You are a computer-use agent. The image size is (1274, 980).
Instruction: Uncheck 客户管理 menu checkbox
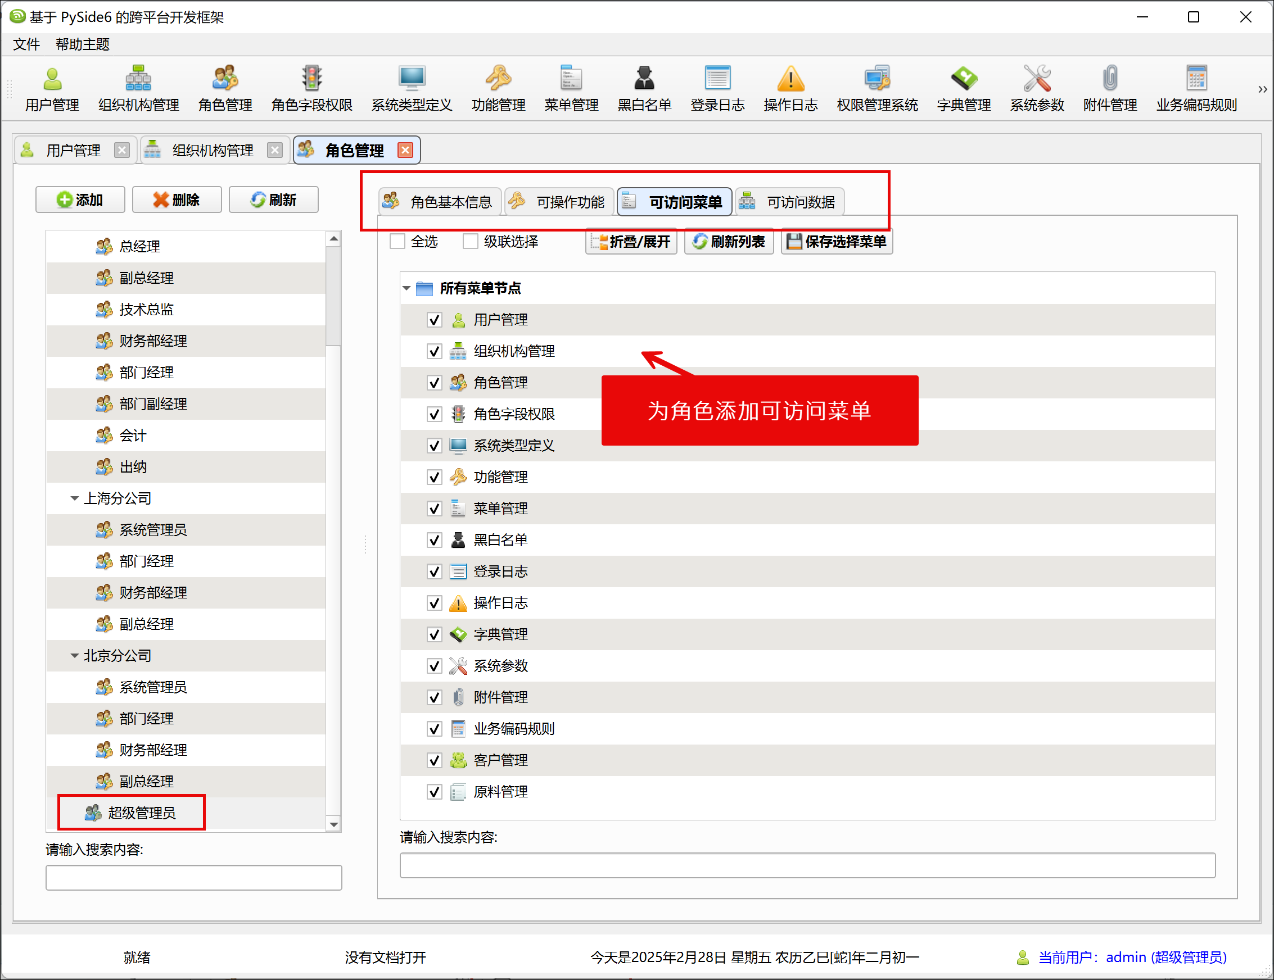(435, 761)
